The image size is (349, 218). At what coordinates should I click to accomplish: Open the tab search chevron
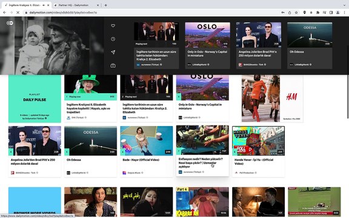344,5
